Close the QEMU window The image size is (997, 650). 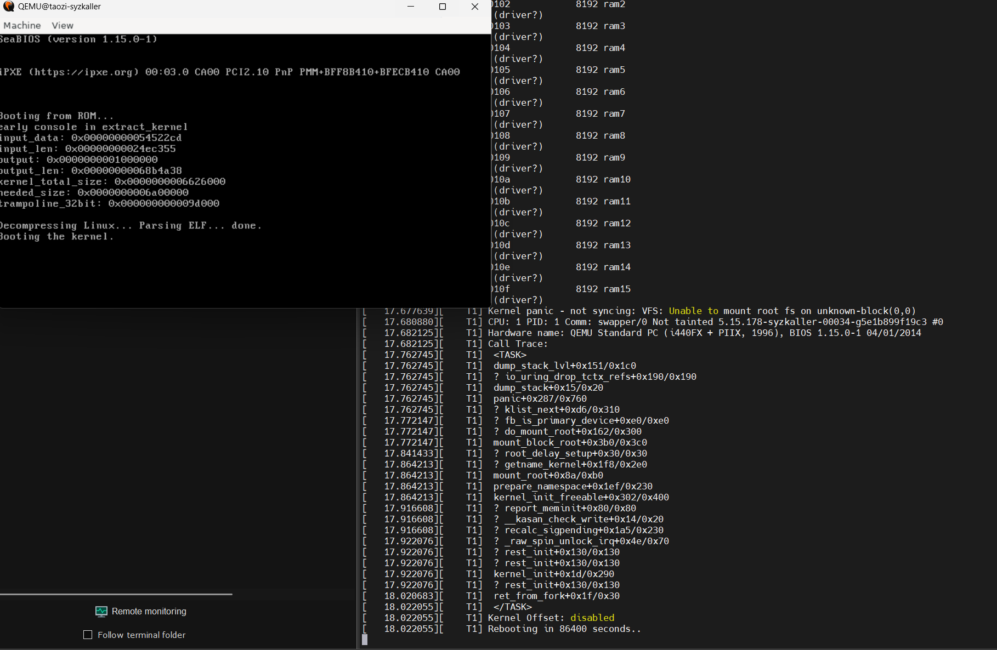pyautogui.click(x=475, y=7)
